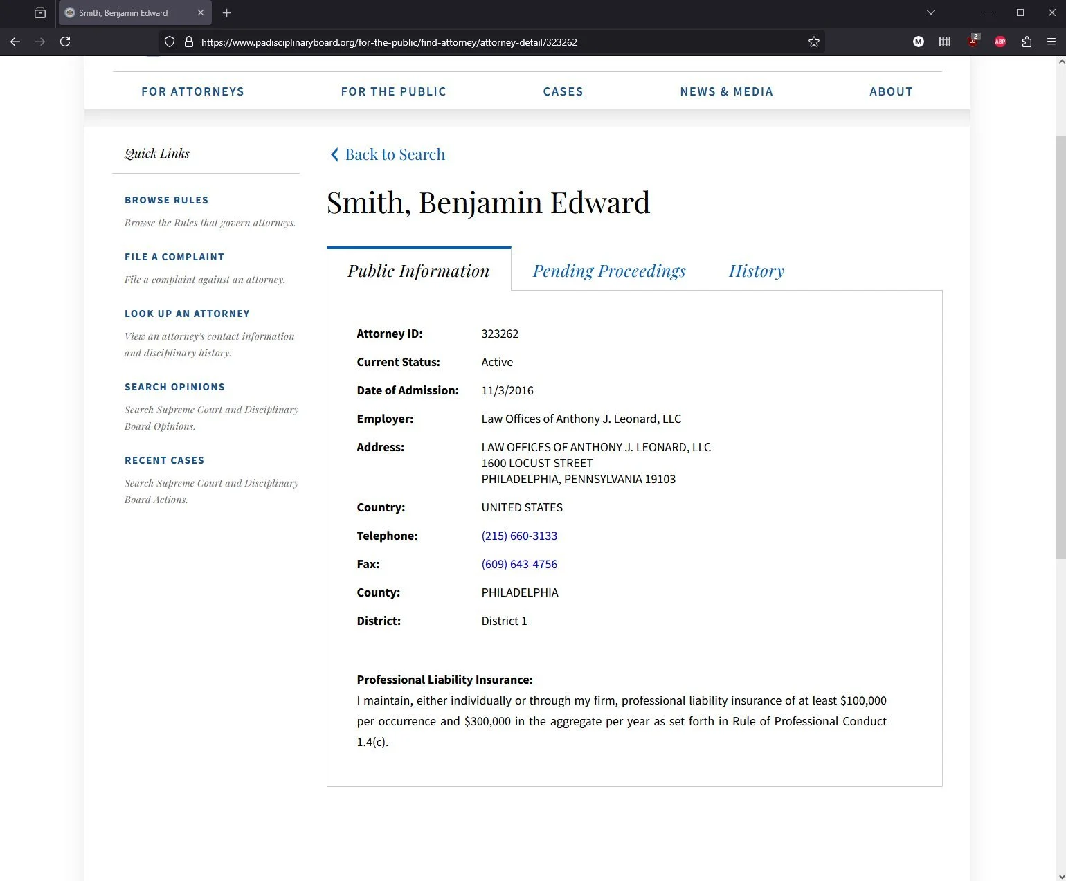This screenshot has height=881, width=1066.
Task: Switch to the Public Information tab
Action: pos(419,270)
